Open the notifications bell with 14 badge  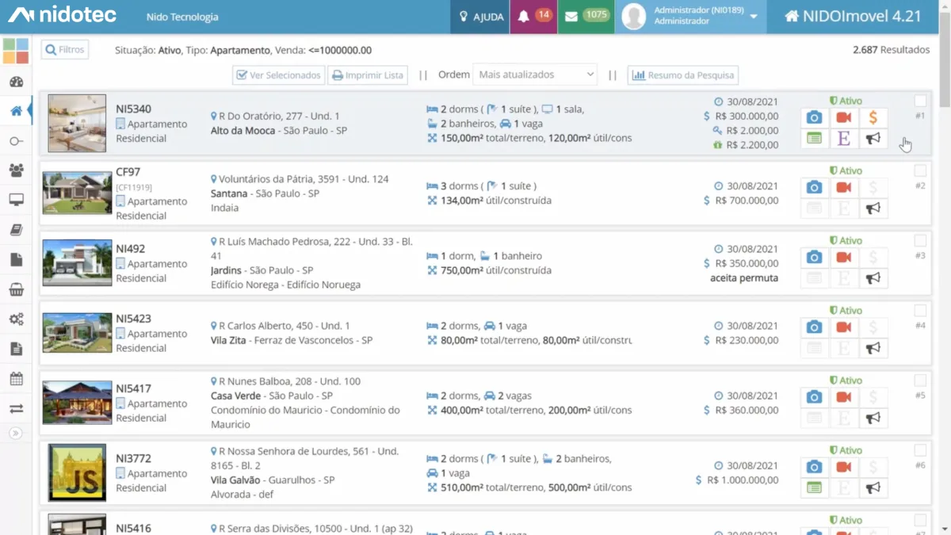click(x=533, y=17)
